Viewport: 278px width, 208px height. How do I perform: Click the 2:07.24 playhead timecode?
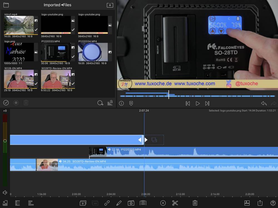(x=144, y=111)
